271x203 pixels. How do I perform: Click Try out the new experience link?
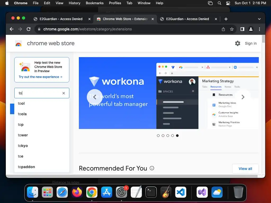(40, 77)
